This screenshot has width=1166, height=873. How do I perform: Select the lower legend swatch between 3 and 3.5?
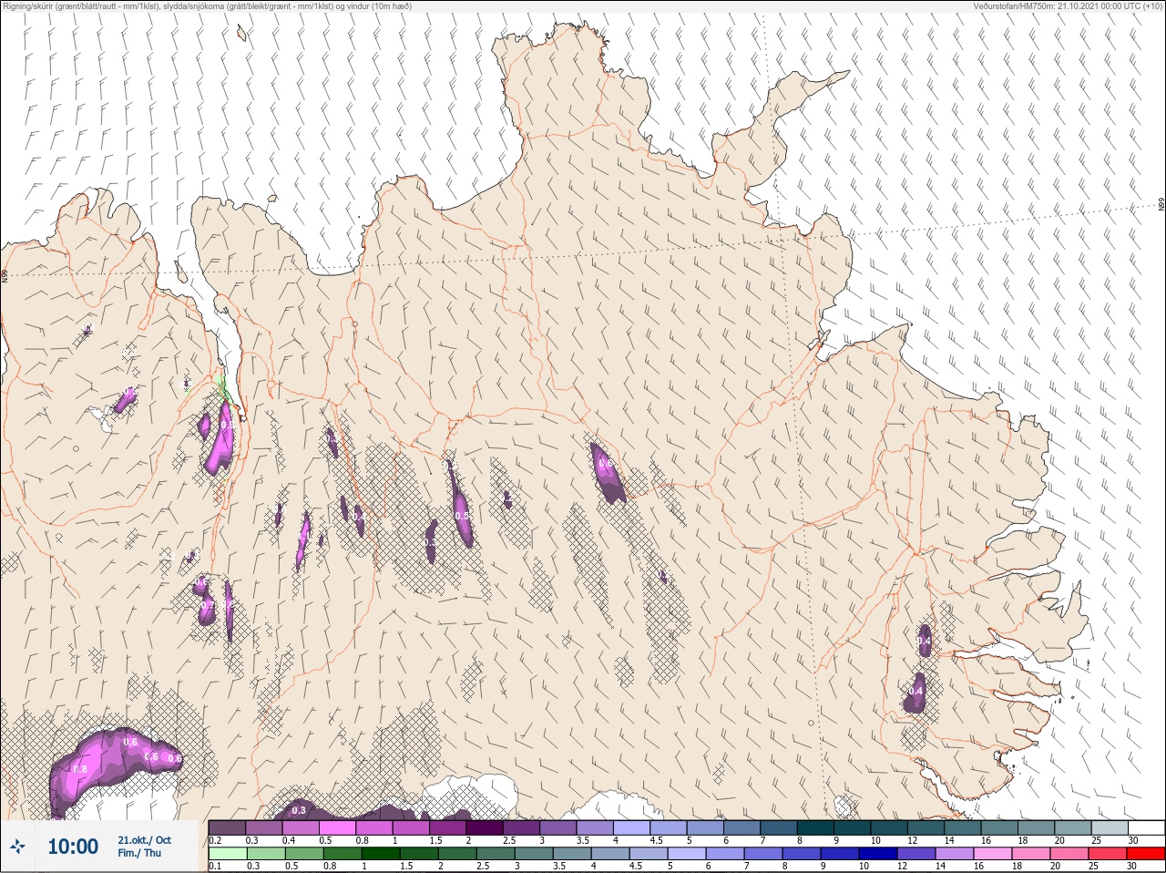pyautogui.click(x=532, y=854)
